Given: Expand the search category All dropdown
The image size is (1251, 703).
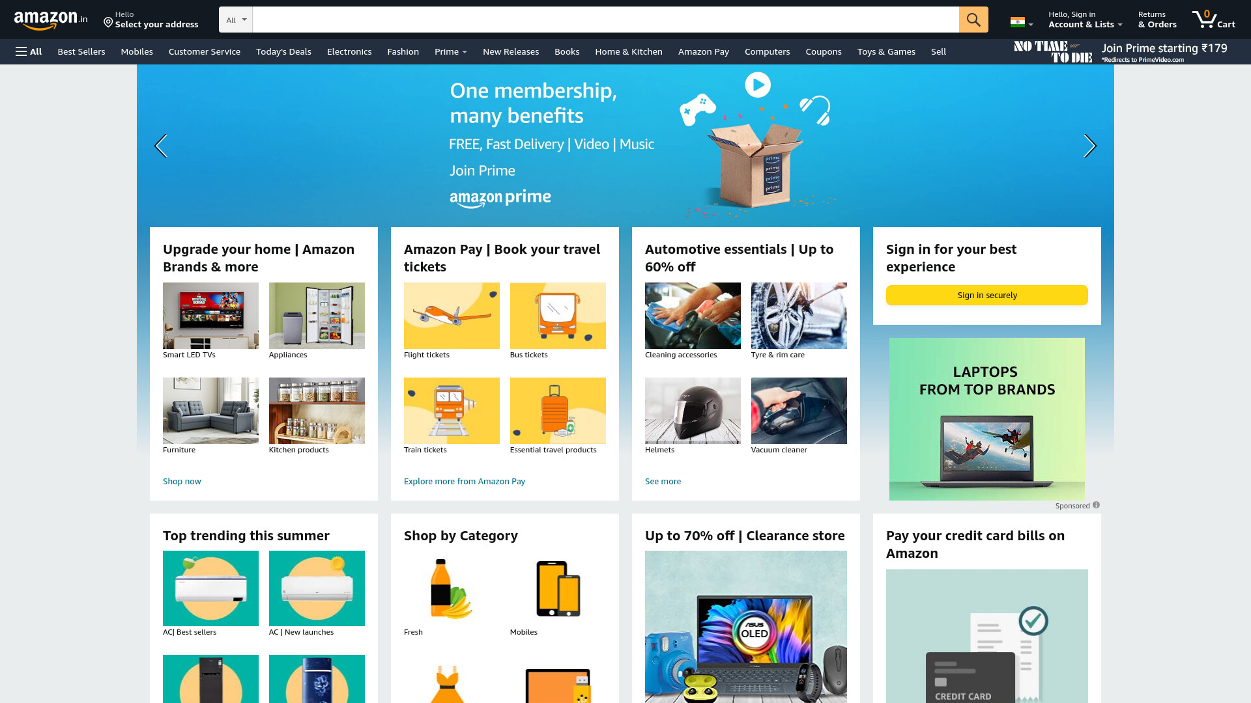Looking at the screenshot, I should (236, 20).
